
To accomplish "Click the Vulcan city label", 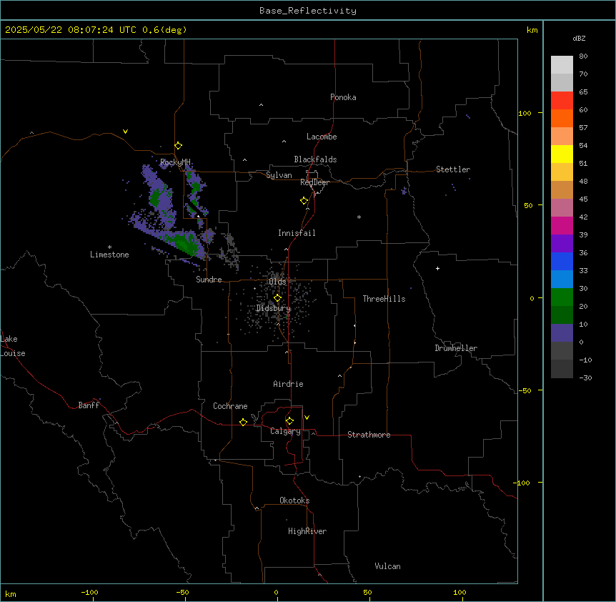I will click(387, 566).
